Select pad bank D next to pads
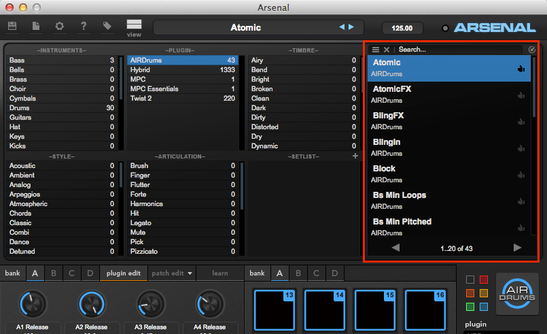The height and width of the screenshot is (334, 547). pos(334,273)
